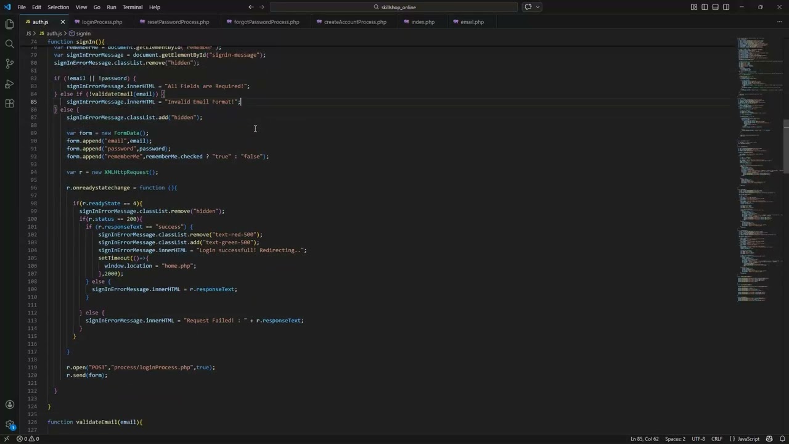Open the Manage gear icon
This screenshot has width=789, height=444.
click(x=9, y=424)
